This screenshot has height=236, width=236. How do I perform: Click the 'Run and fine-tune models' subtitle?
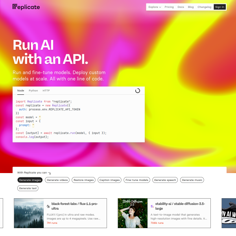click(x=59, y=76)
